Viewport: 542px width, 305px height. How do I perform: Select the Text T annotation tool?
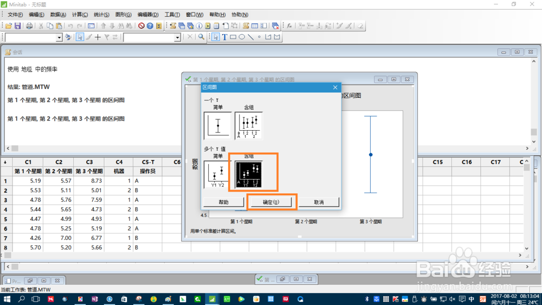(225, 37)
